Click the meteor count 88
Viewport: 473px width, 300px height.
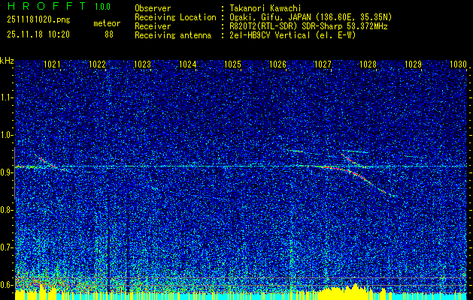click(109, 34)
